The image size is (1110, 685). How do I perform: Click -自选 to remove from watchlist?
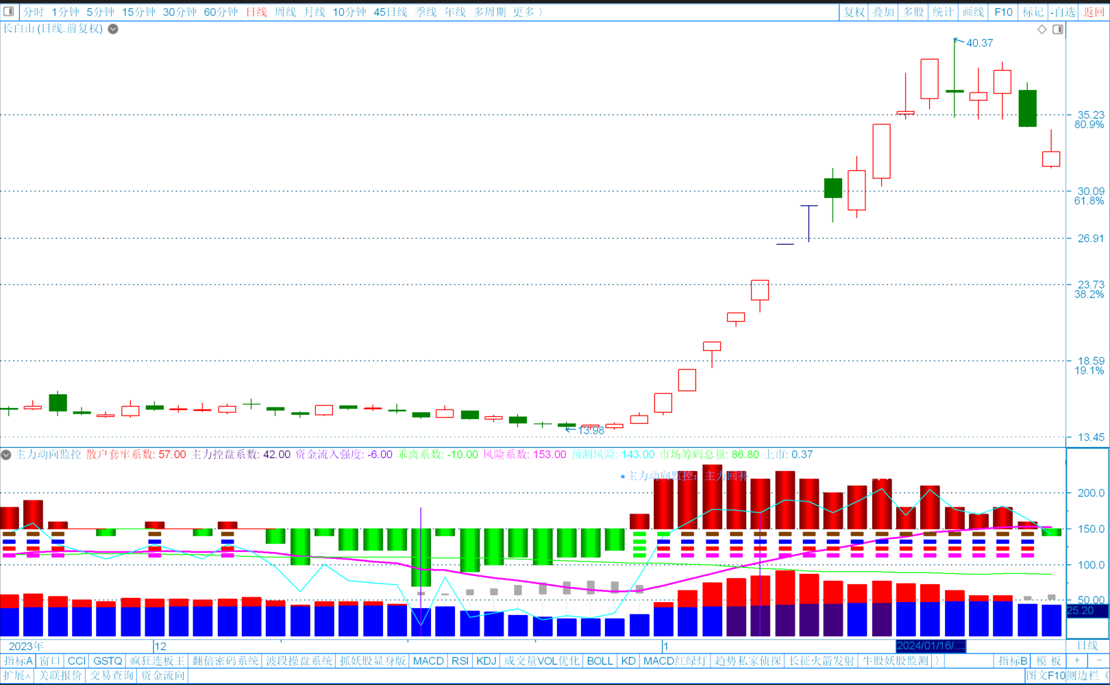click(1063, 12)
